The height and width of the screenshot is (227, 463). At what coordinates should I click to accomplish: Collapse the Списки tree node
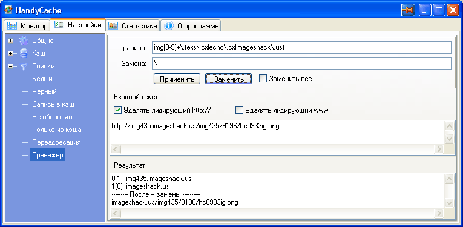click(11, 67)
